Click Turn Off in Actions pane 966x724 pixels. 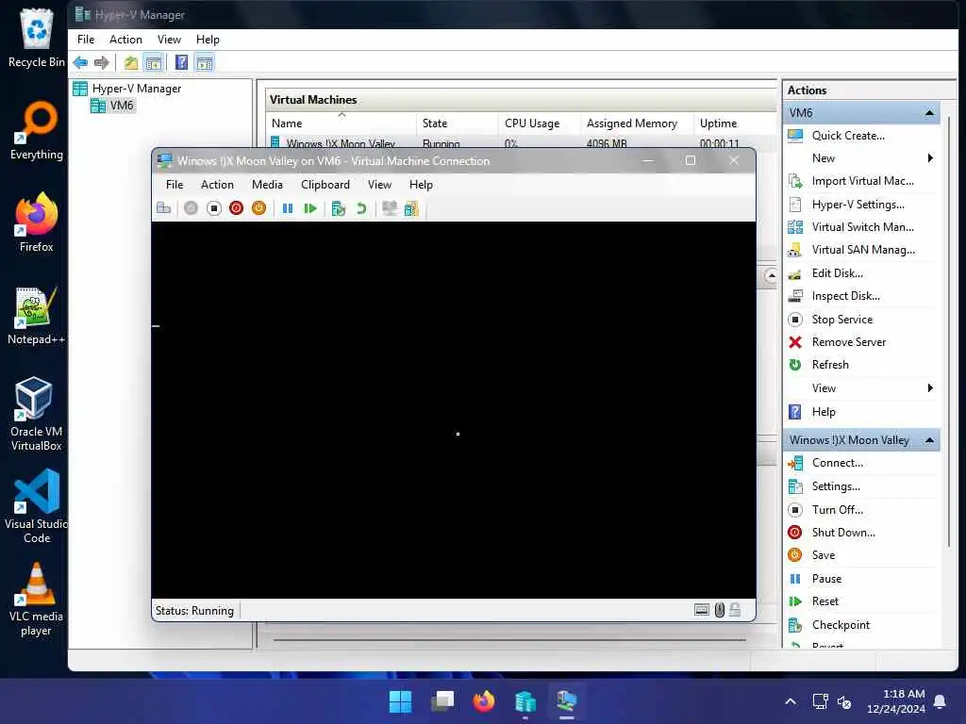[x=838, y=510]
